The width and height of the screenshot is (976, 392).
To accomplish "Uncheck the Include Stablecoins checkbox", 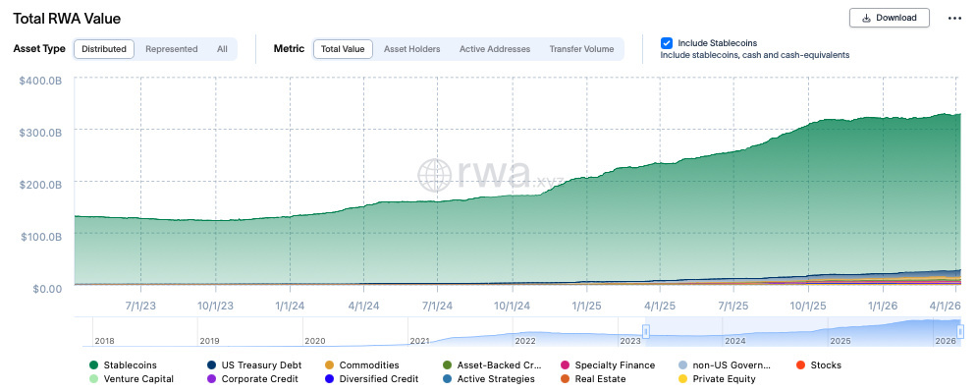I will click(x=667, y=43).
